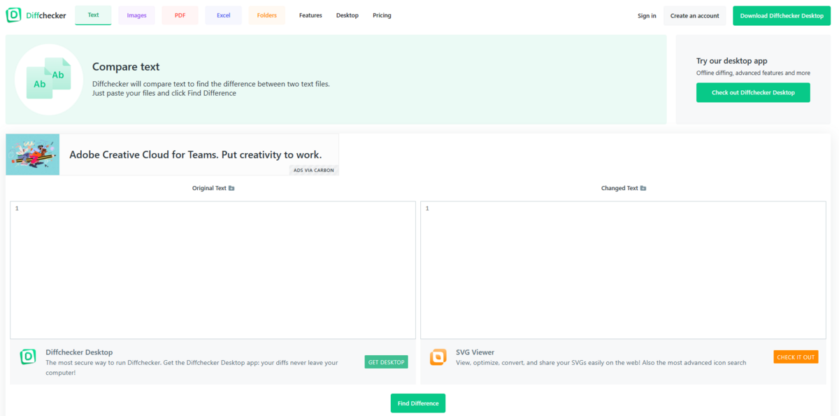
Task: Click the Changed Text label
Action: click(x=619, y=188)
